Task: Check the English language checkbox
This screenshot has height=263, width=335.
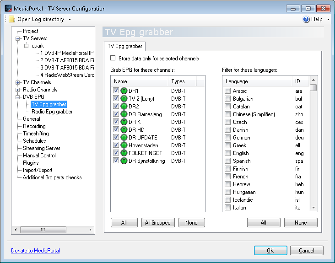Action: click(x=228, y=153)
